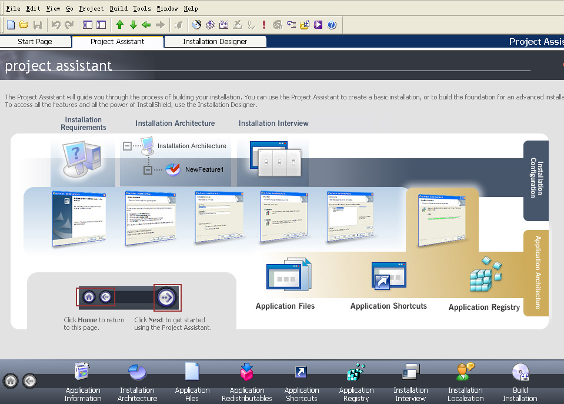Toggle the view list pane icon
The width and height of the screenshot is (564, 404).
(88, 25)
